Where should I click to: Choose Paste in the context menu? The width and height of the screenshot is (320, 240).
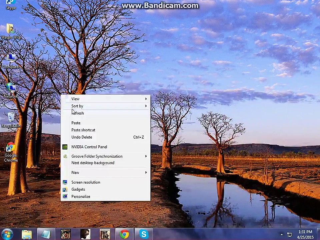[106, 123]
